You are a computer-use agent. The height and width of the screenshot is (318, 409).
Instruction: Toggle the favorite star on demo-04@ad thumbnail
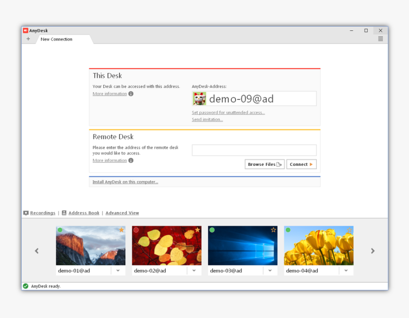349,229
